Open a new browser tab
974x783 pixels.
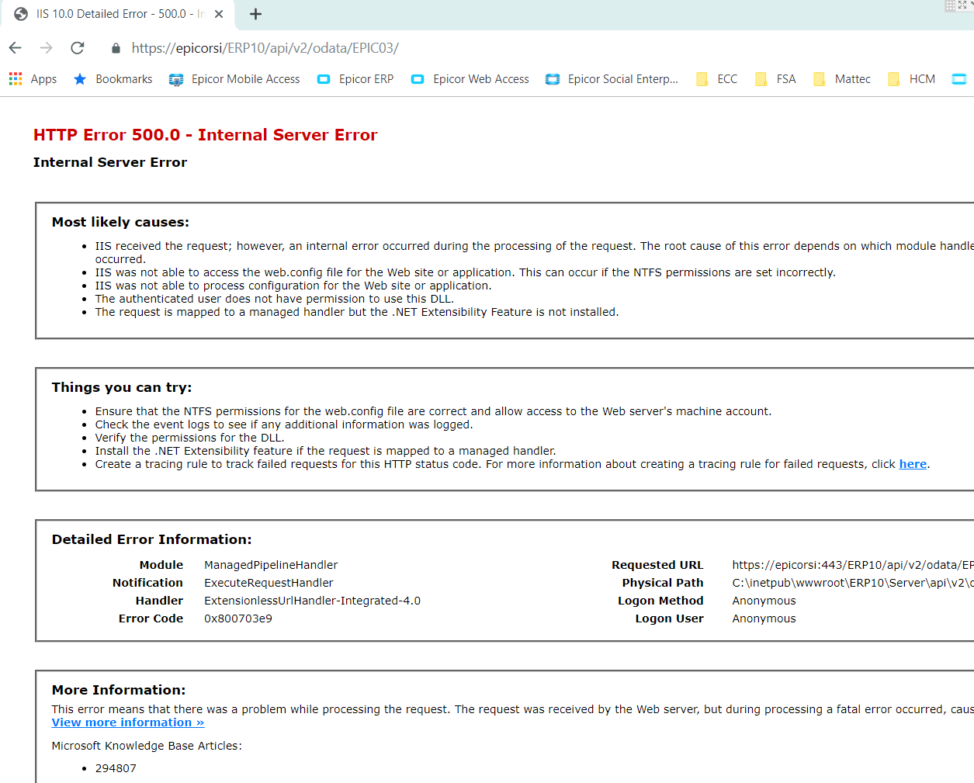[255, 14]
